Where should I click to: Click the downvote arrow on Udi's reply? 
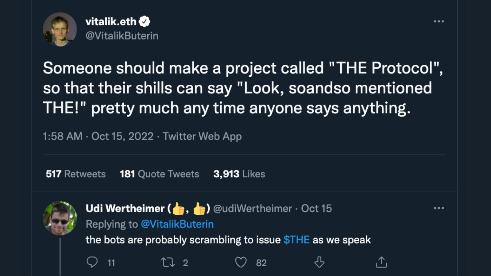point(319,262)
